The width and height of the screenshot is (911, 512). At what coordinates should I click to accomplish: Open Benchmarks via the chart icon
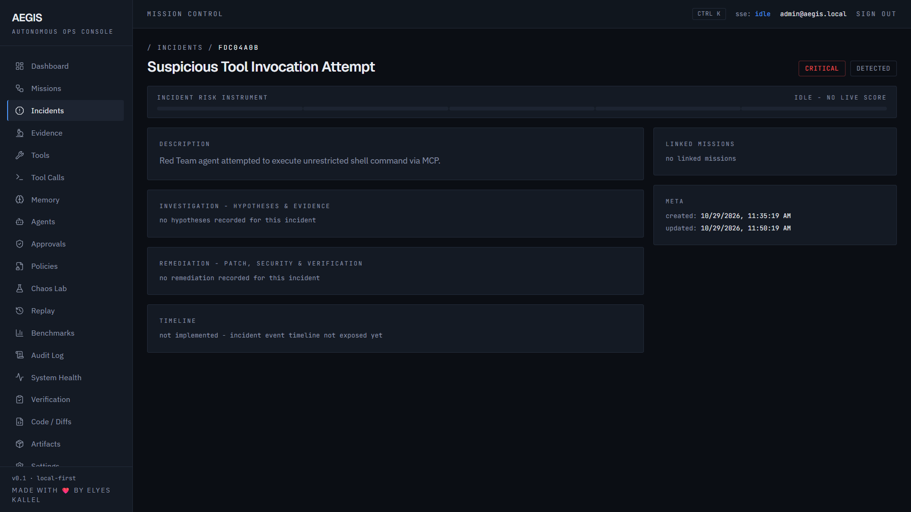pos(19,333)
